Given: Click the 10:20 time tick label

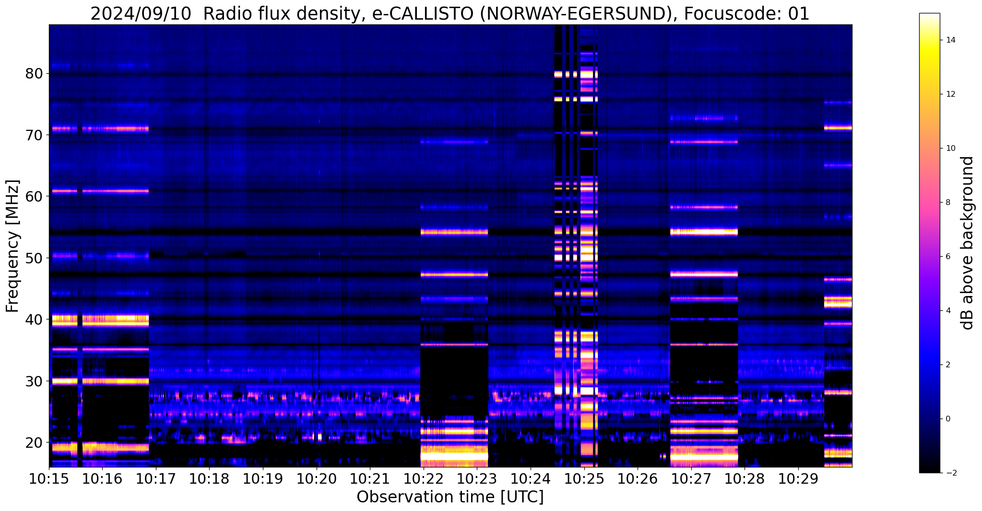Looking at the screenshot, I should pos(317,479).
